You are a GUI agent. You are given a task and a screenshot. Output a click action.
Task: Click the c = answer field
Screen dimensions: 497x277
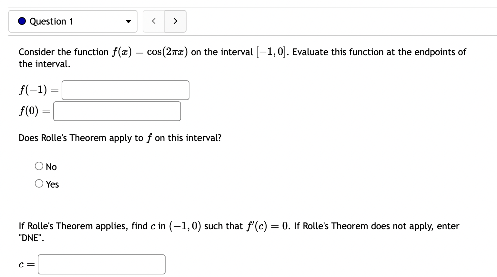pyautogui.click(x=101, y=264)
